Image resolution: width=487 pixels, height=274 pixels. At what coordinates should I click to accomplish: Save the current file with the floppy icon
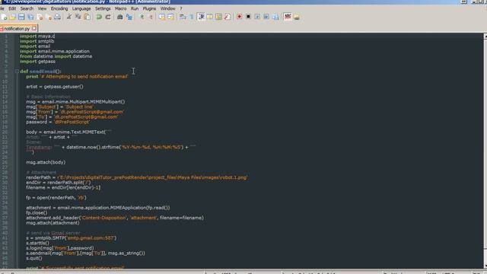tap(21, 17)
